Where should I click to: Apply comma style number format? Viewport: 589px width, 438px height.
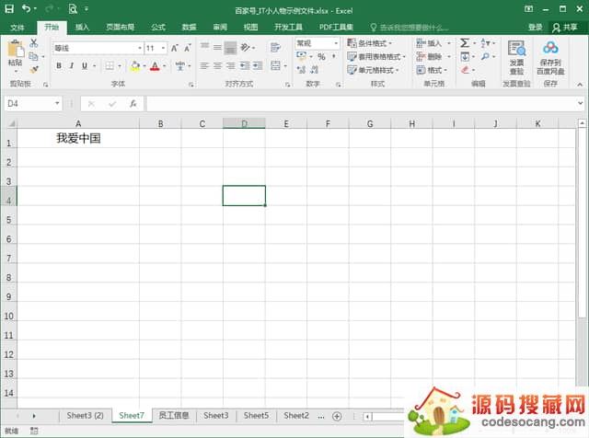[333, 57]
